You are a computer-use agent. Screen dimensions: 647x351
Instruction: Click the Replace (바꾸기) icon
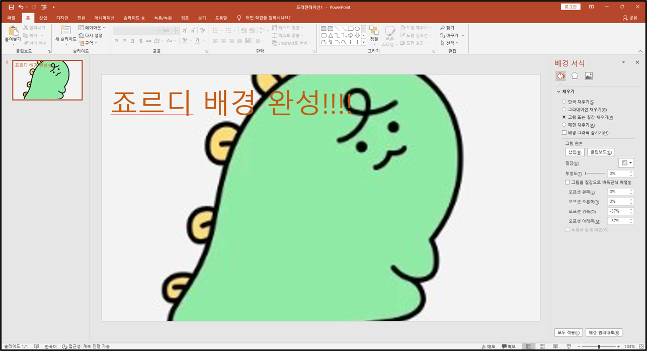coord(443,35)
